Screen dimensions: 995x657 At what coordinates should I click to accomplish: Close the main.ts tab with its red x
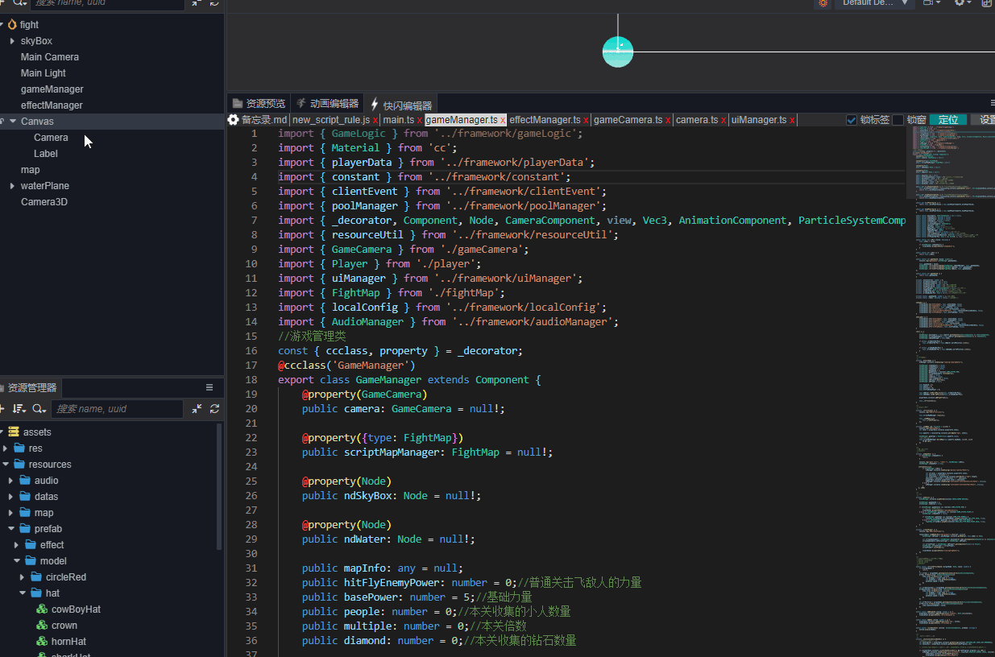point(420,120)
